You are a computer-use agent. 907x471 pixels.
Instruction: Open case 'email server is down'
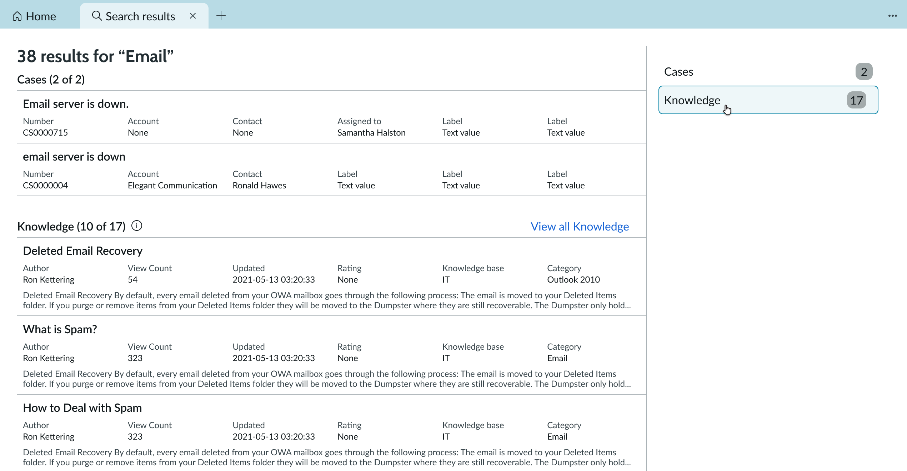tap(74, 157)
